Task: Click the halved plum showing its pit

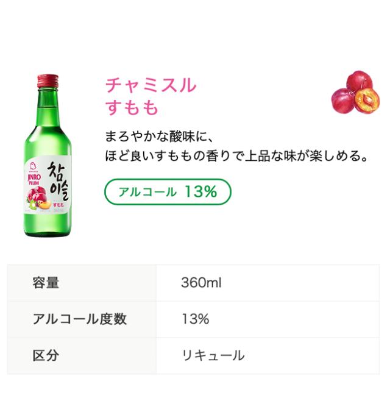Action: coord(367,101)
